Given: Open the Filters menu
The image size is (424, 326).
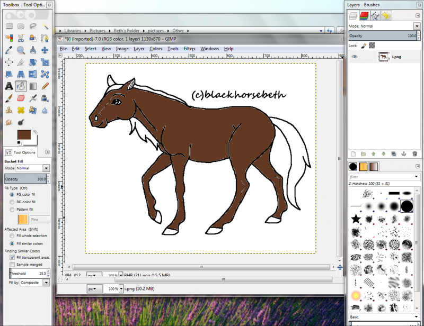Looking at the screenshot, I should 189,49.
